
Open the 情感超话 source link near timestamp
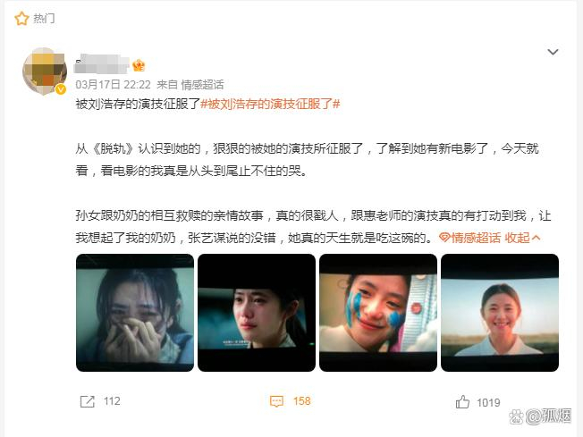[x=202, y=85]
